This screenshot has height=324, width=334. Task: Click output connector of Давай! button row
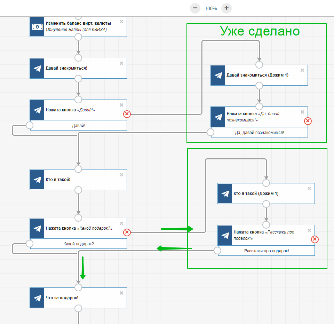[30, 125]
